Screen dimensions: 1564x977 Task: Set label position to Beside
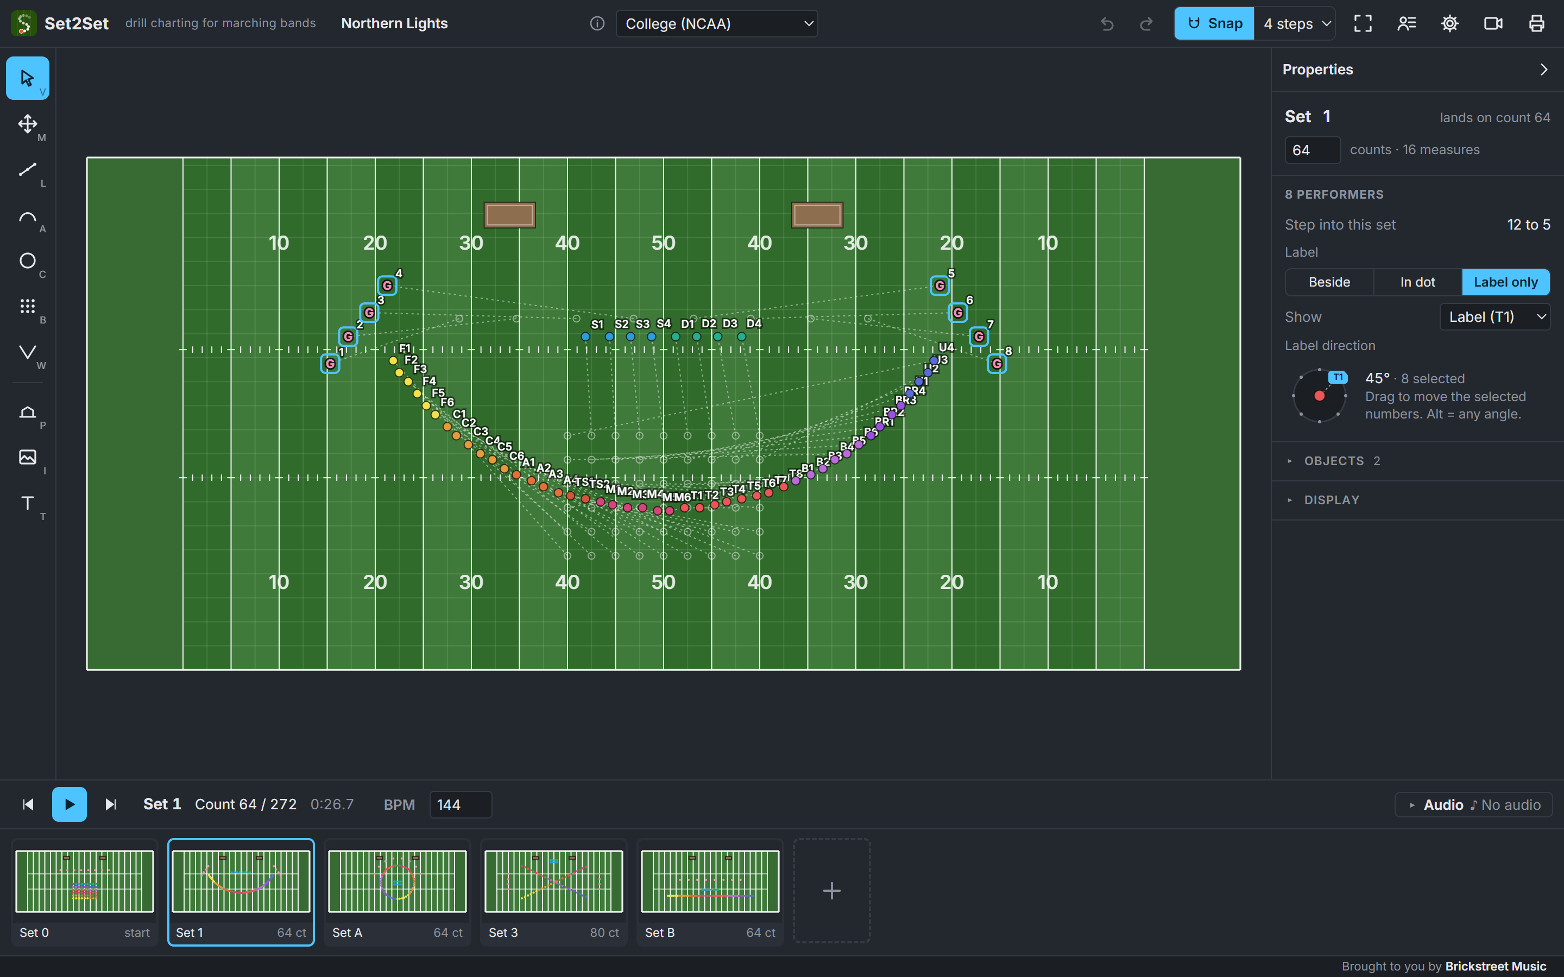click(x=1329, y=282)
